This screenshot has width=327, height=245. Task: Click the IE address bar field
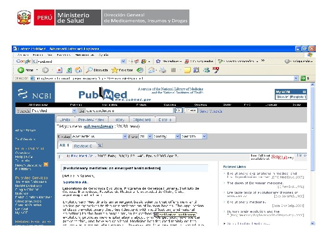pos(164,78)
